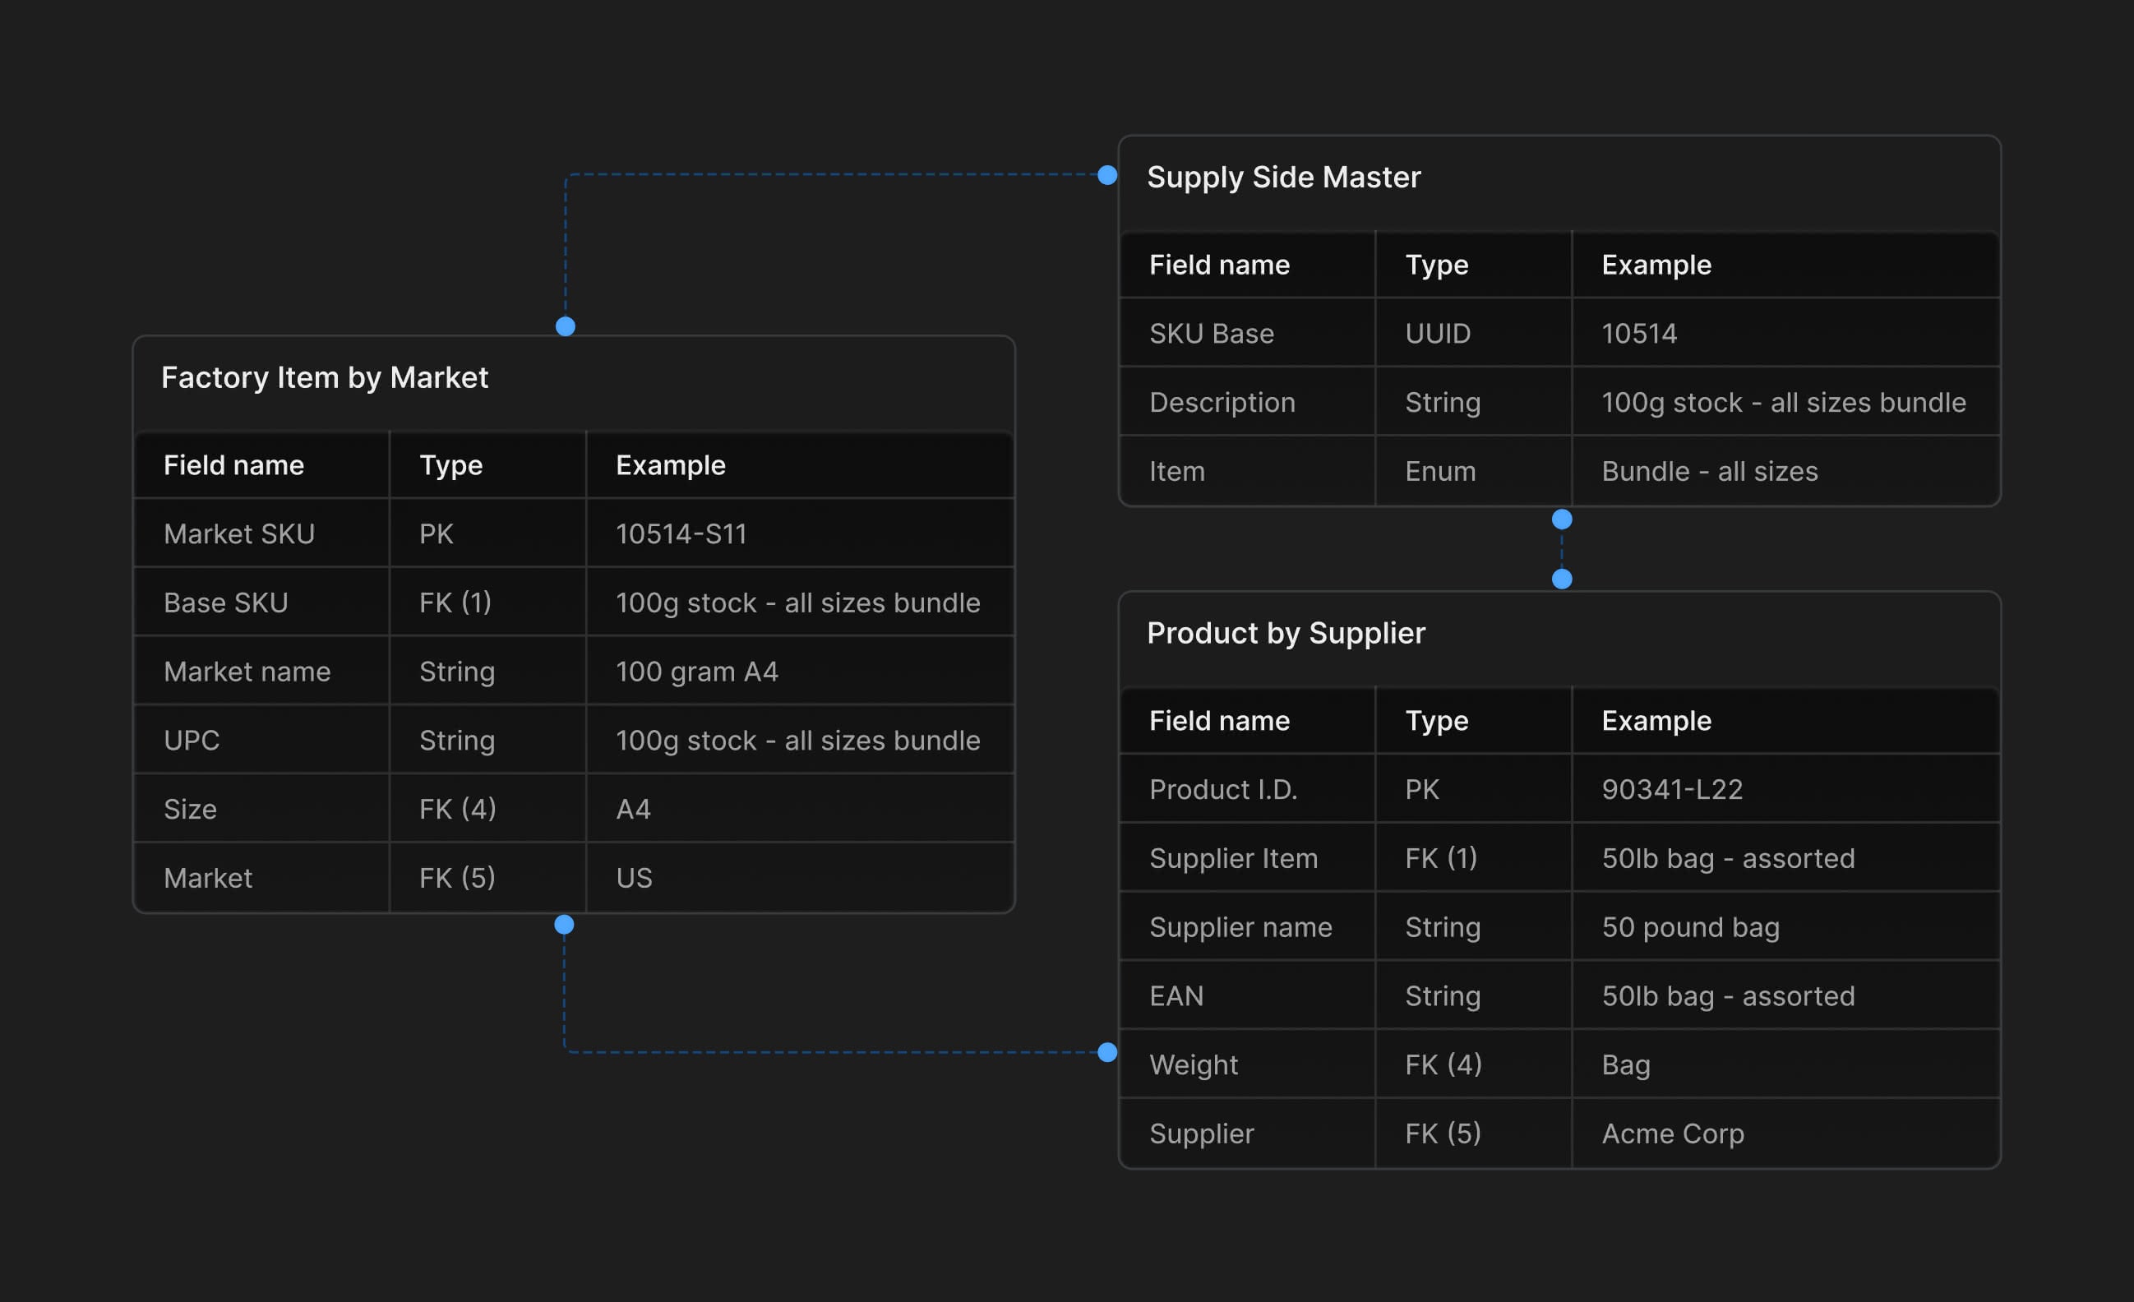Screen dimensions: 2134x1302
Task: Click the EAN field name cell
Action: 1176,995
